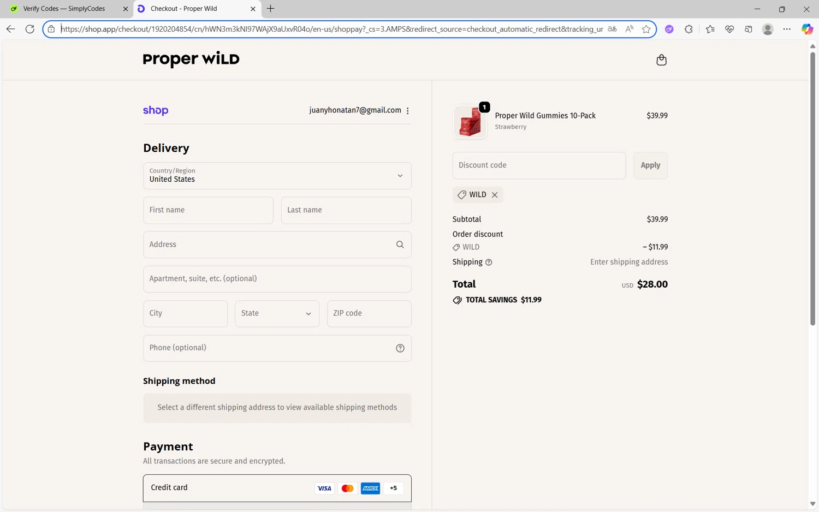Click the Proper Wild Gummies 10-Pack name
819x512 pixels.
[x=545, y=116]
